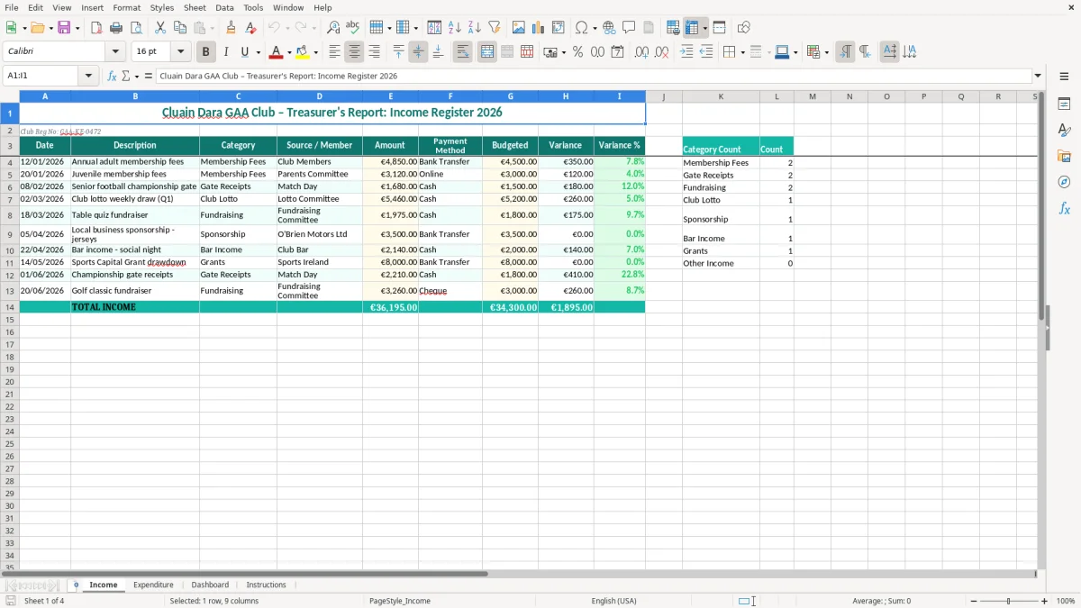Open the 16 pt font size dropdown
Screen dimensions: 1081x608
pyautogui.click(x=180, y=52)
